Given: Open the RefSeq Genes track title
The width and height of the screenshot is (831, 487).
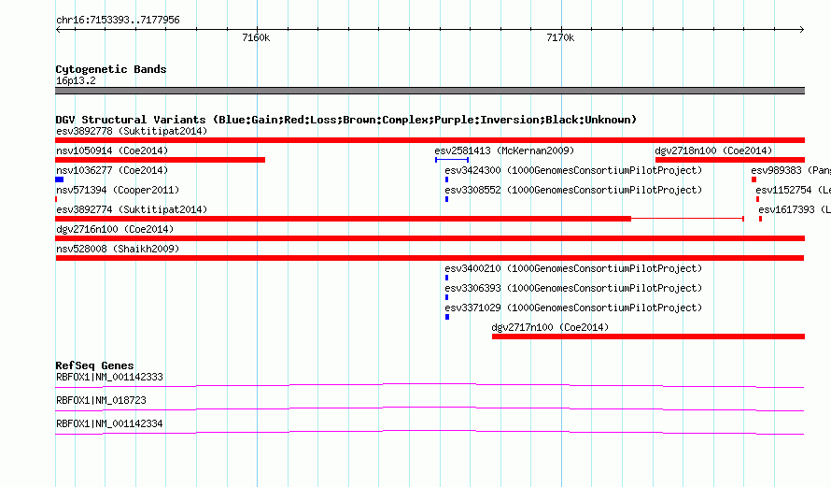Looking at the screenshot, I should point(94,365).
